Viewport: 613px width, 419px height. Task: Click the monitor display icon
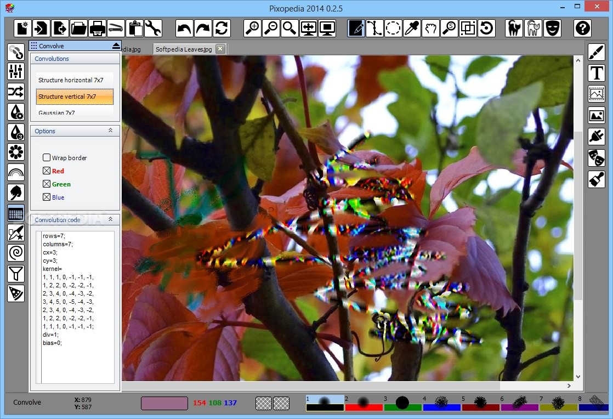(x=327, y=28)
